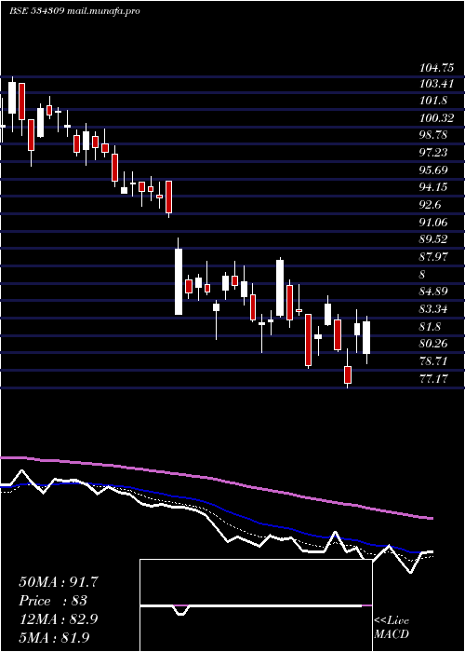This screenshot has width=465, height=652.
Task: Click the 5MA : 81.9 readout
Action: (54, 637)
